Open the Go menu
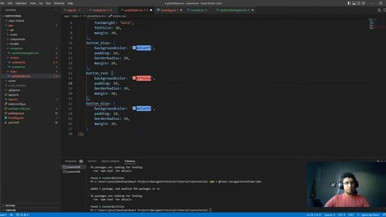The height and width of the screenshot is (217, 386). pyautogui.click(x=41, y=3)
